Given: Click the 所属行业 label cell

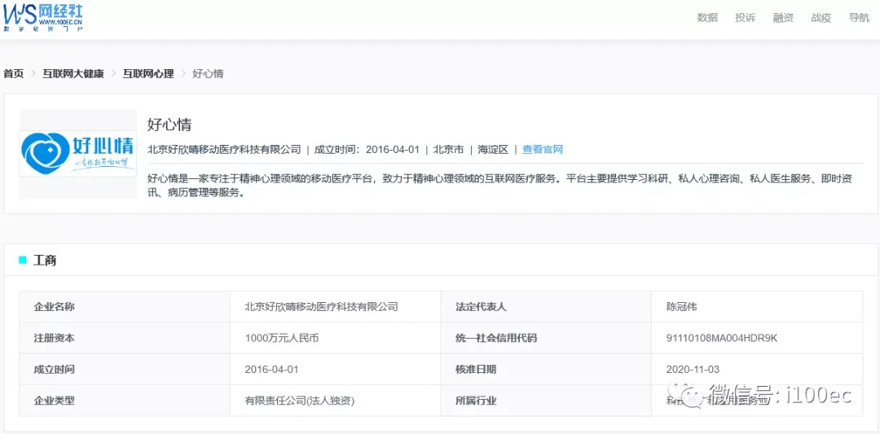Looking at the screenshot, I should pos(546,401).
